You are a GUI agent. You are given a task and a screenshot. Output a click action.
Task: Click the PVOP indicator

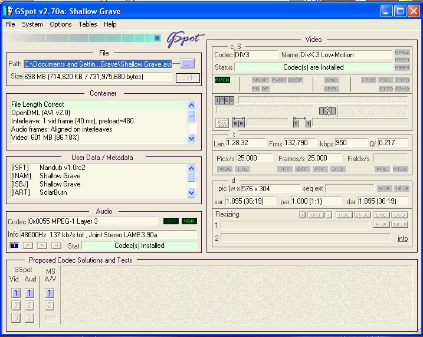click(x=278, y=80)
